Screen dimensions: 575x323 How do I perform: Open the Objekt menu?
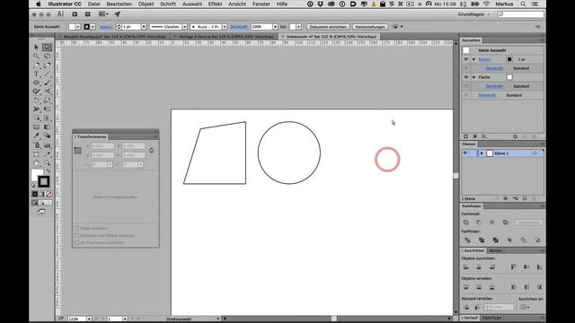(146, 4)
